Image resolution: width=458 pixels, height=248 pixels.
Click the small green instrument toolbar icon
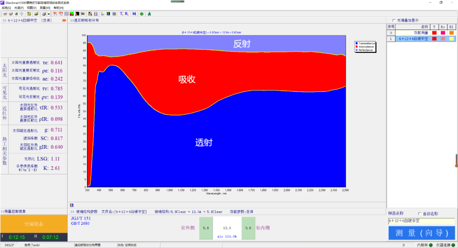17,14
